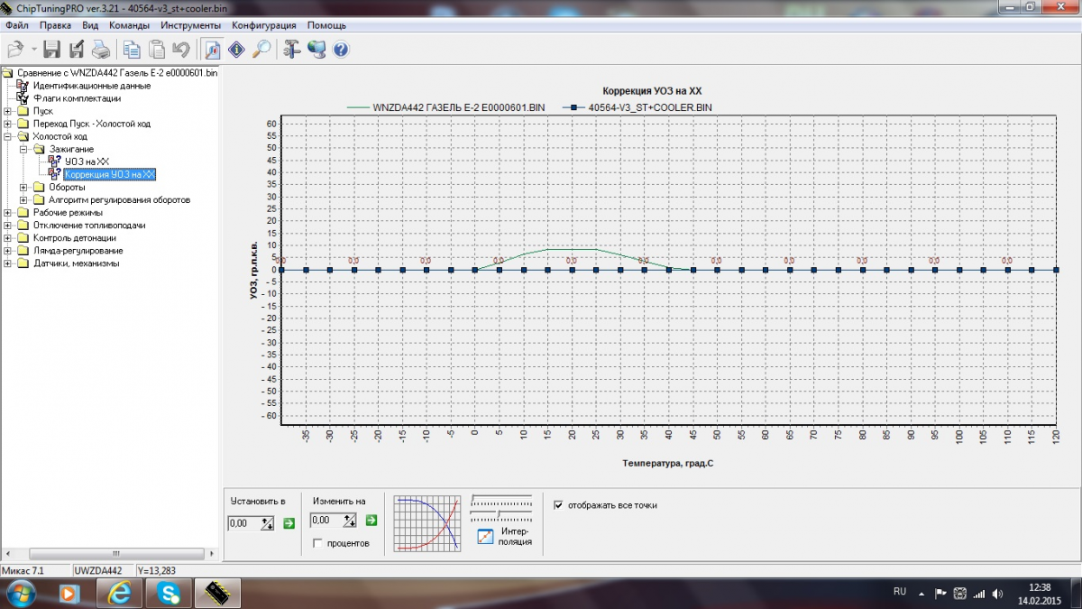Expand the Датчики, механизмы folder
Image resolution: width=1082 pixels, height=609 pixels.
pyautogui.click(x=8, y=263)
